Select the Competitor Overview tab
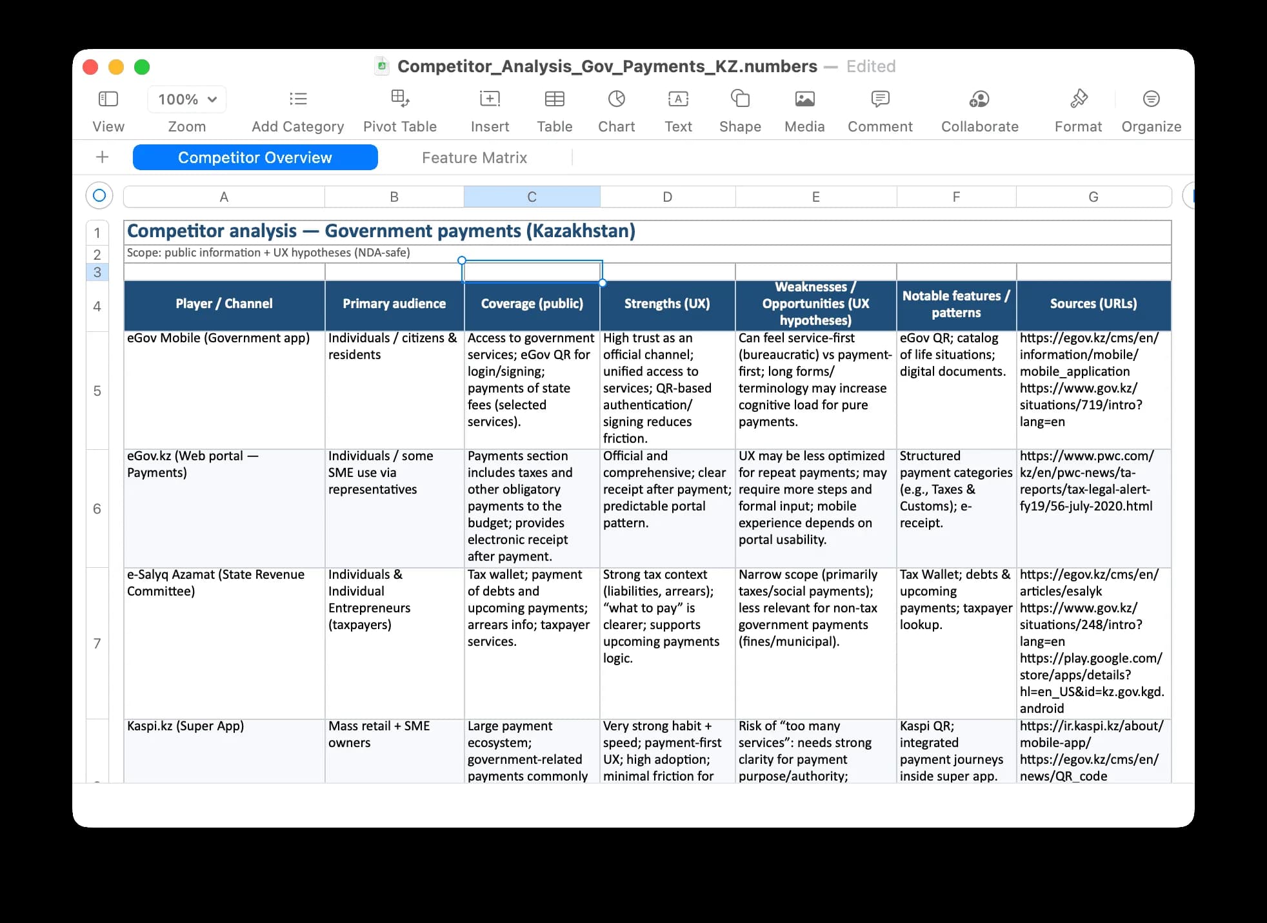Image resolution: width=1267 pixels, height=923 pixels. 255,157
